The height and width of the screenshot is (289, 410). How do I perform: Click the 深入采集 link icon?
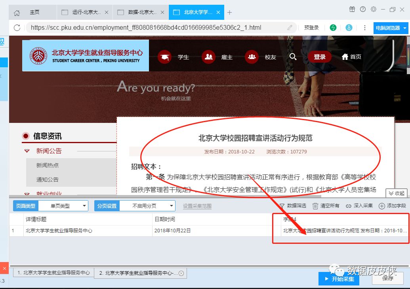coord(348,206)
